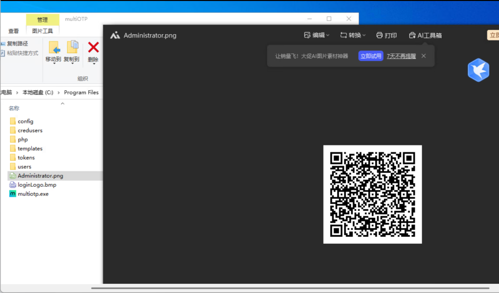Click the Administrator.png file icon
This screenshot has height=293, width=499.
click(12, 176)
